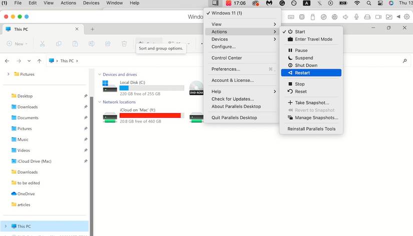The width and height of the screenshot is (413, 236).
Task: Click the hard disk icon in Parallels toolbar
Action: [x=367, y=17]
